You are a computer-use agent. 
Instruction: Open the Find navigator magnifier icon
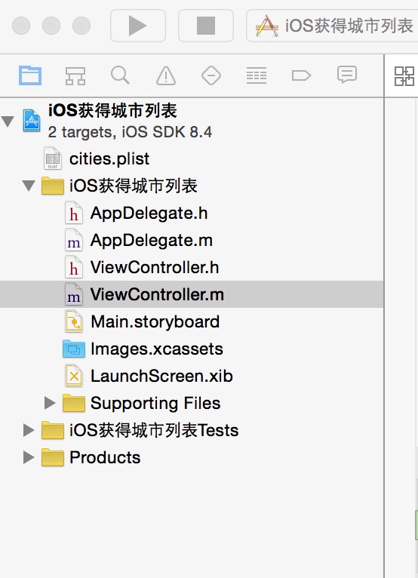tap(120, 75)
